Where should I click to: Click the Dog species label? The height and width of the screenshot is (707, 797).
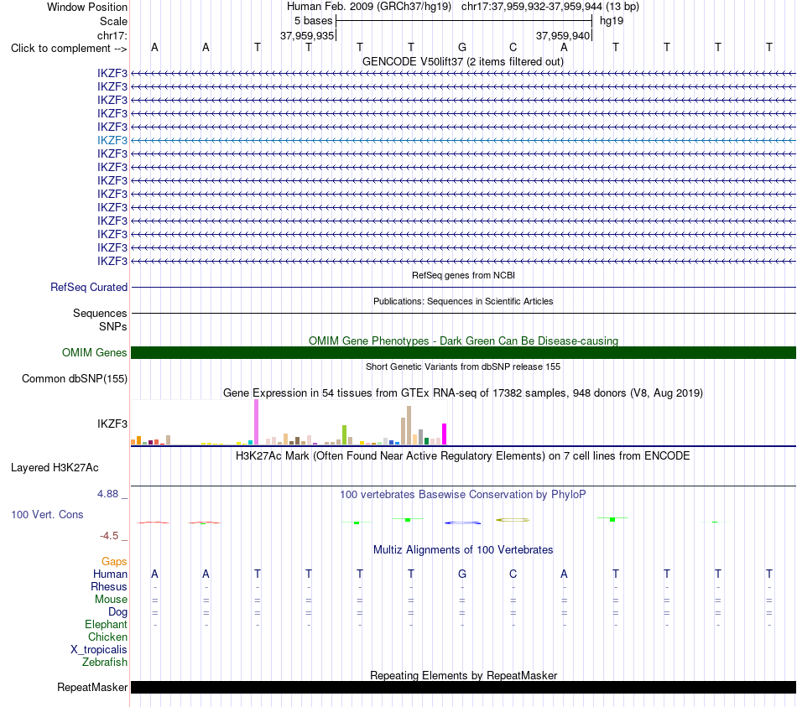tap(117, 612)
